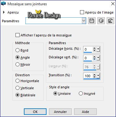Screen dimensions: 116x117
Task: Open Transition slider popup arrow
Action: [x=98, y=76]
